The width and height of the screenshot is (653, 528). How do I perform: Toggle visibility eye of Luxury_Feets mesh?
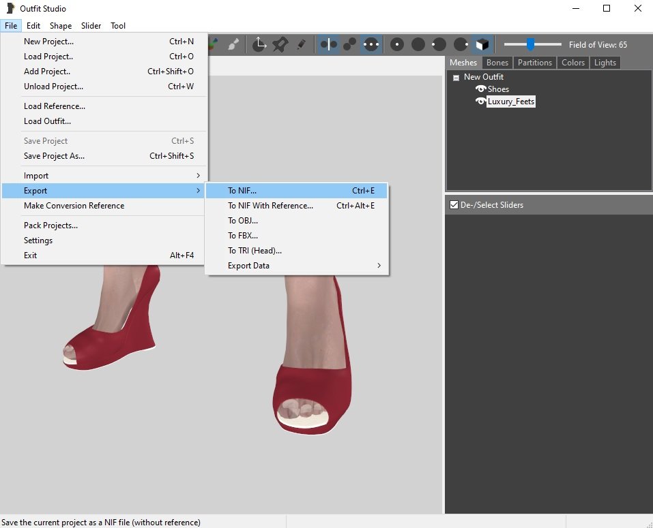coord(480,102)
